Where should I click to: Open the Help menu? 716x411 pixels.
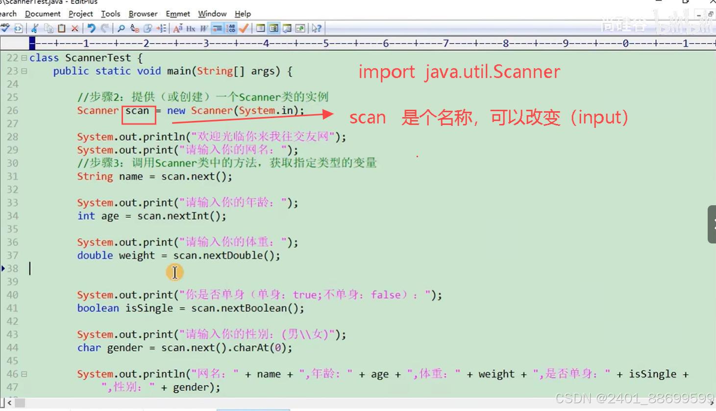[243, 14]
